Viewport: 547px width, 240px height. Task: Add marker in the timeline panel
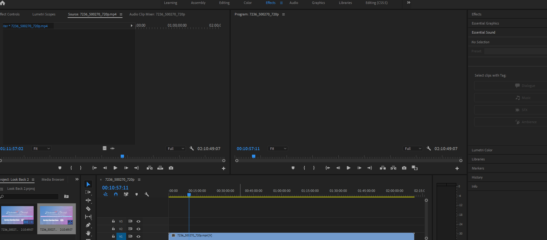click(x=136, y=194)
